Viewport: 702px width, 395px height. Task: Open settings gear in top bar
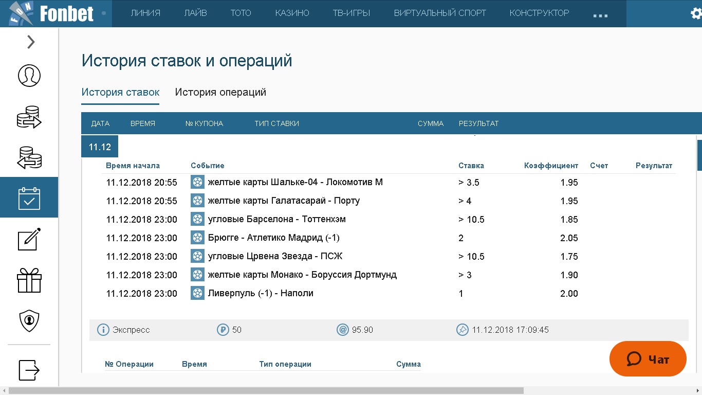pos(696,14)
